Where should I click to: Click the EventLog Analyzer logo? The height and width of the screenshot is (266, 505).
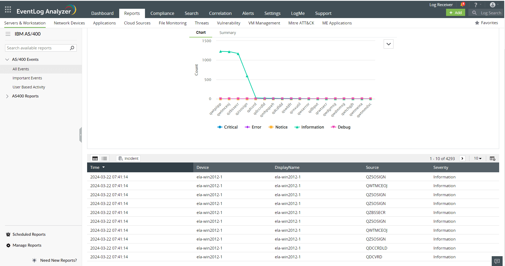[x=46, y=10]
